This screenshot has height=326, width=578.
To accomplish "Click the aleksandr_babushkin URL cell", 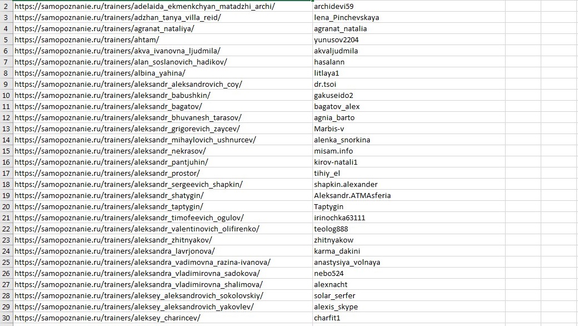I will point(163,95).
